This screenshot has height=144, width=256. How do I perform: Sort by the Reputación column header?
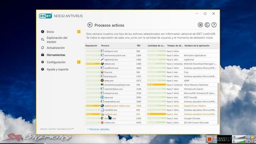coord(91,46)
